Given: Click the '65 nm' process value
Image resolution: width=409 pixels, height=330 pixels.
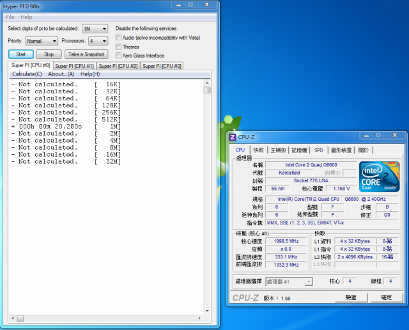Looking at the screenshot, I should click(278, 189).
